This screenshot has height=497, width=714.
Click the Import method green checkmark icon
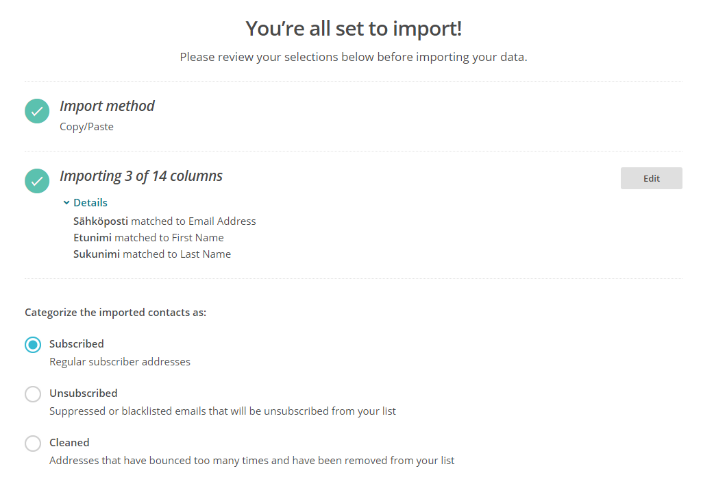coord(37,111)
